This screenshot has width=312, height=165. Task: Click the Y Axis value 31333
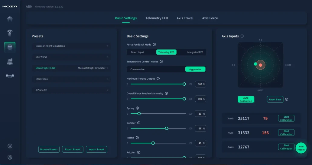[244, 133]
